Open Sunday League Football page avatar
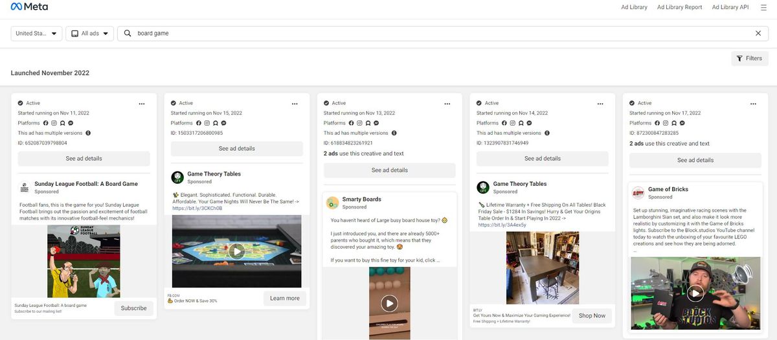This screenshot has width=777, height=340. tap(25, 187)
